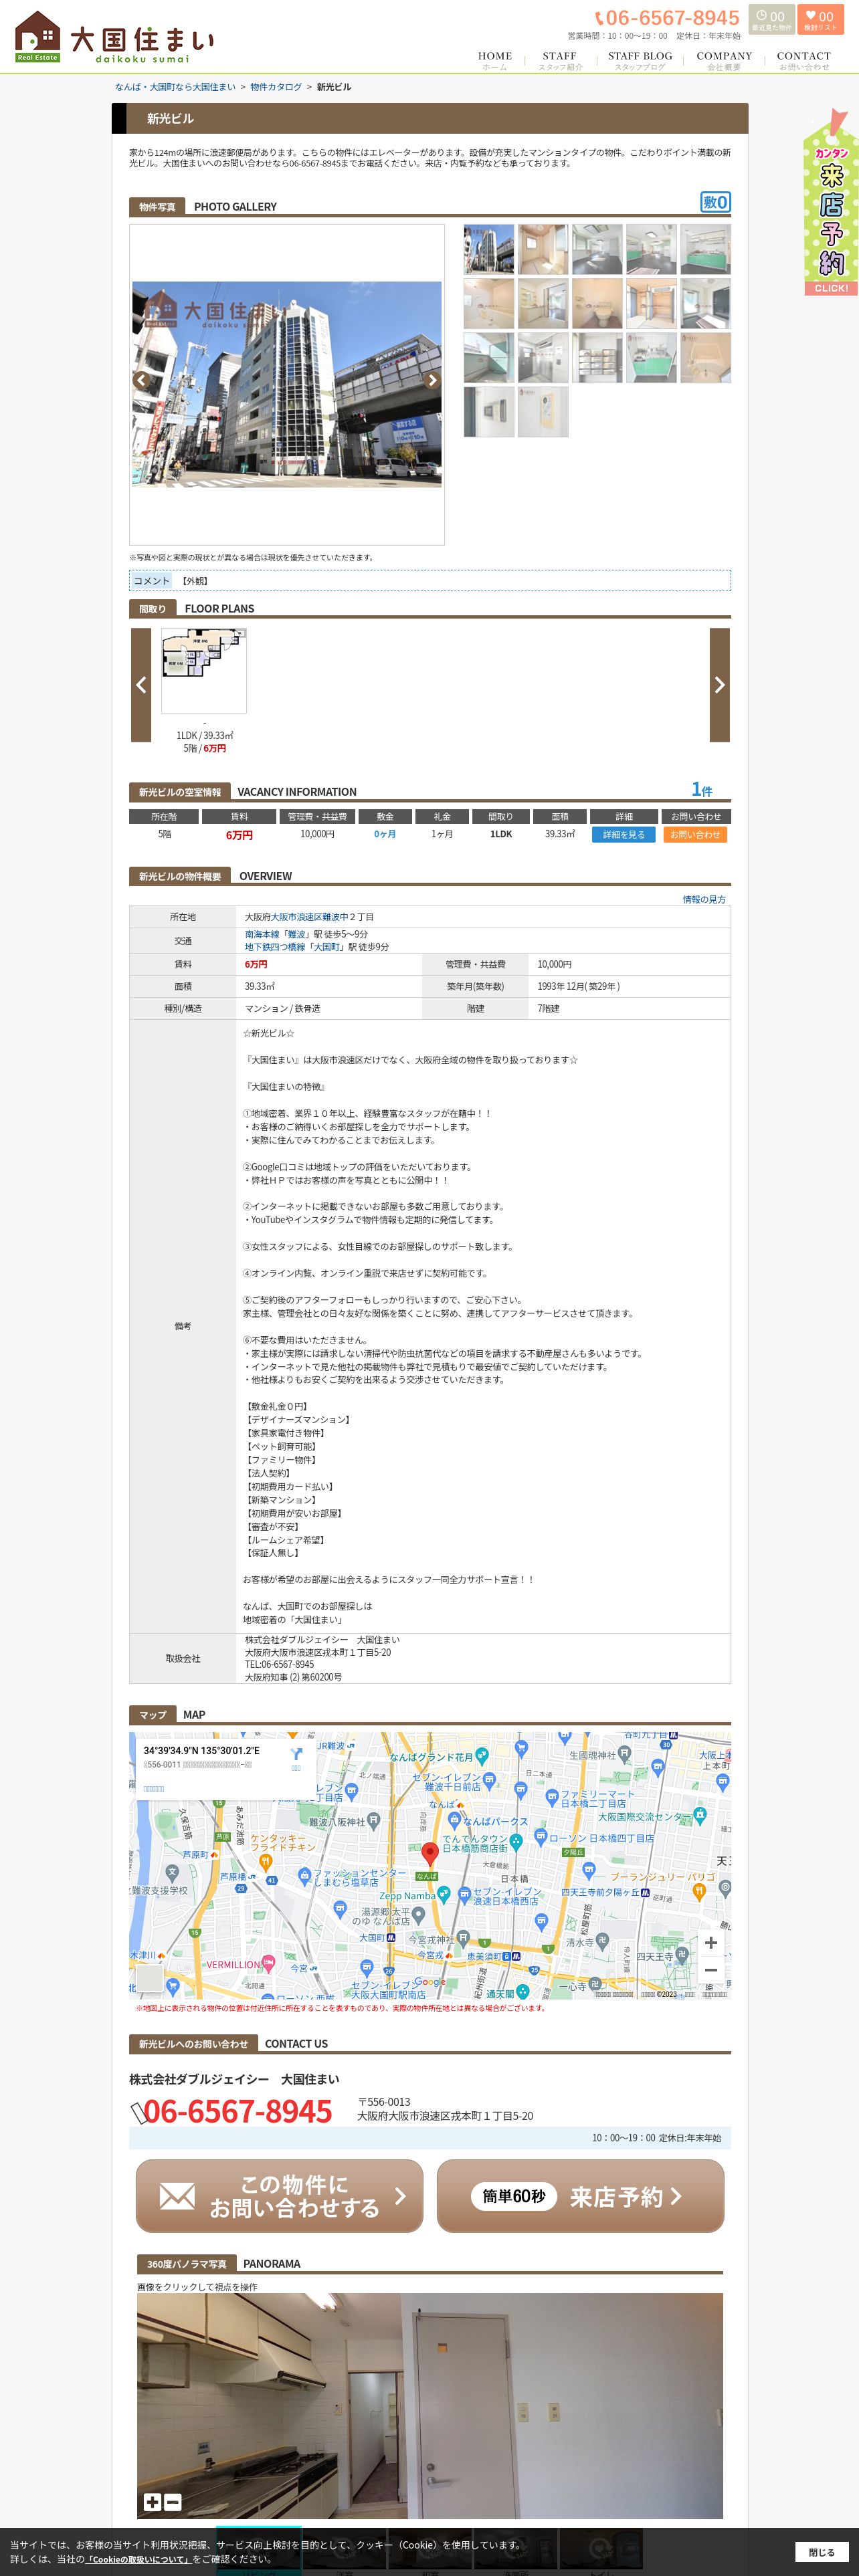859x2576 pixels.
Task: Open the favorites heart list counter
Action: 820,20
